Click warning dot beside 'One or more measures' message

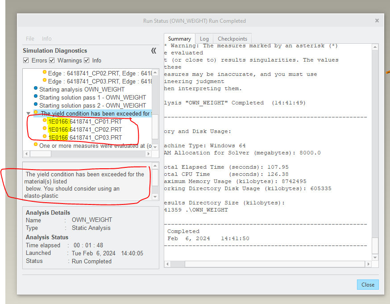pyautogui.click(x=36, y=145)
